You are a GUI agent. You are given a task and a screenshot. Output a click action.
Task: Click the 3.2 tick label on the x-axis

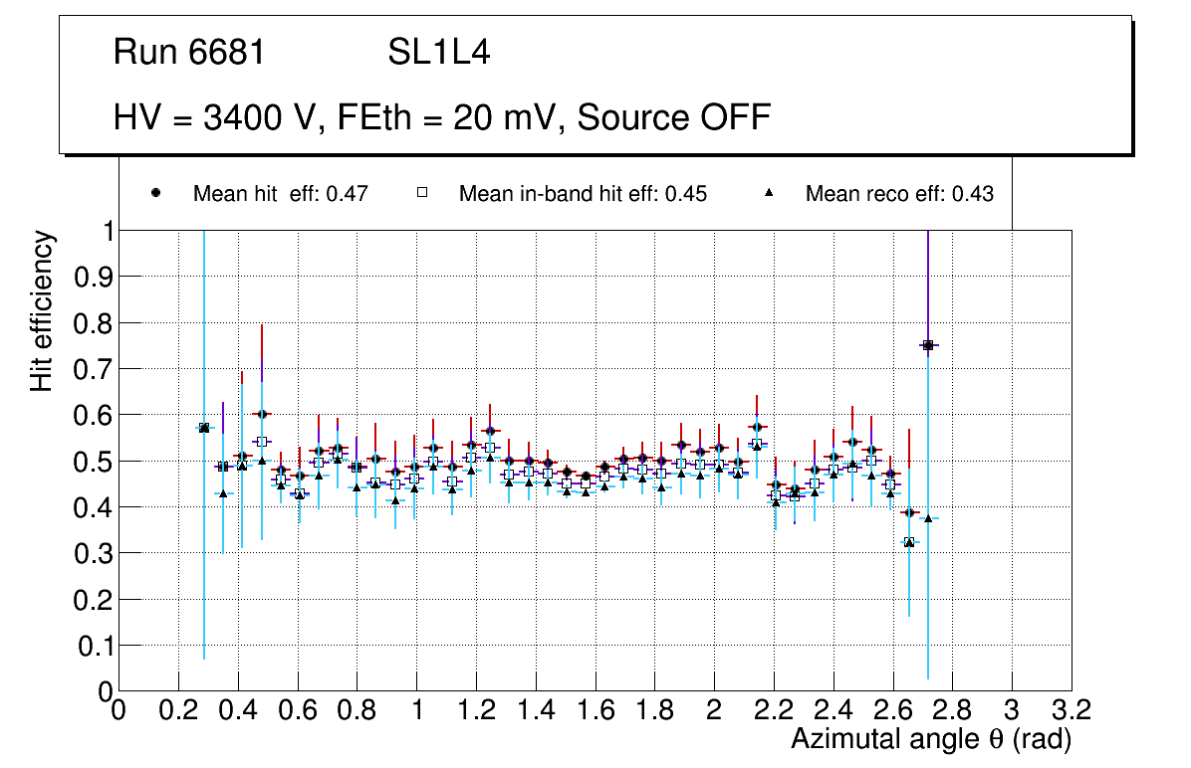click(x=1072, y=709)
